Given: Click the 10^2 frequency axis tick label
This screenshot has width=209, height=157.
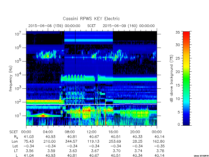Looking at the screenshot, I should coord(18,102).
